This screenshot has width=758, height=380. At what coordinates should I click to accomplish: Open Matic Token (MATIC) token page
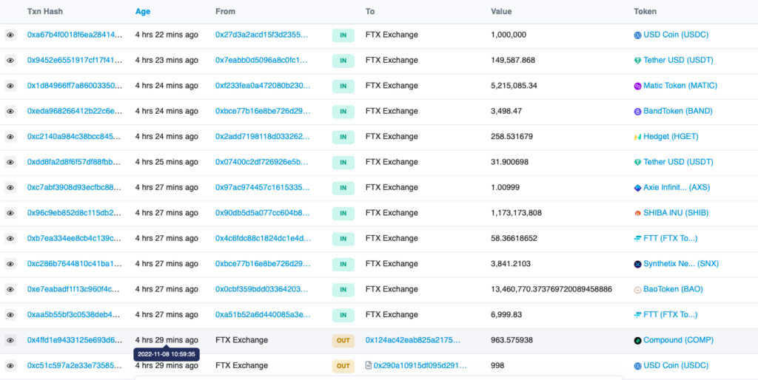(680, 86)
